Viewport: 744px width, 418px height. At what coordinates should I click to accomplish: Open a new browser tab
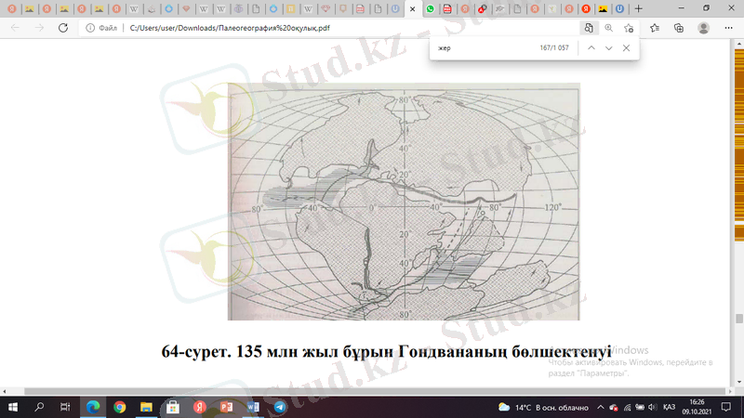pyautogui.click(x=638, y=8)
